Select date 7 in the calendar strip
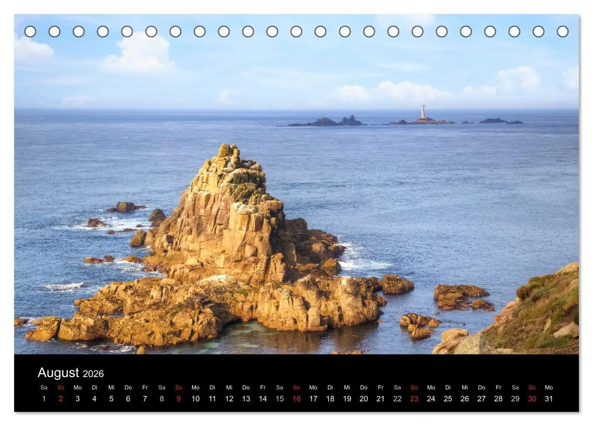 145,399
